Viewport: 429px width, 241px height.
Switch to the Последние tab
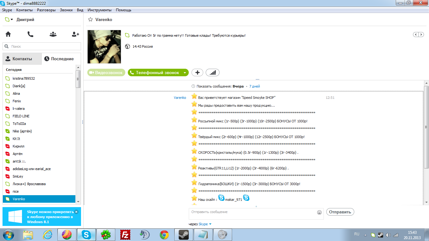pos(61,59)
